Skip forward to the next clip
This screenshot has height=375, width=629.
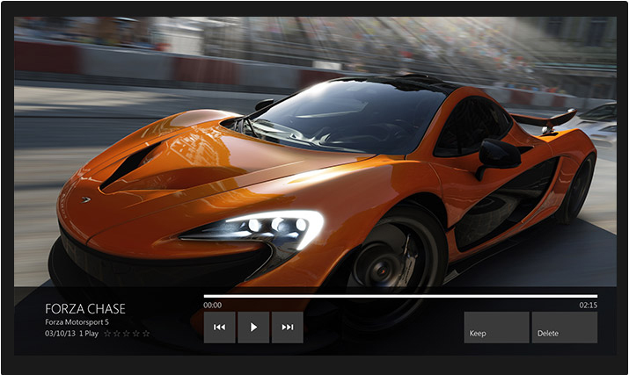288,327
